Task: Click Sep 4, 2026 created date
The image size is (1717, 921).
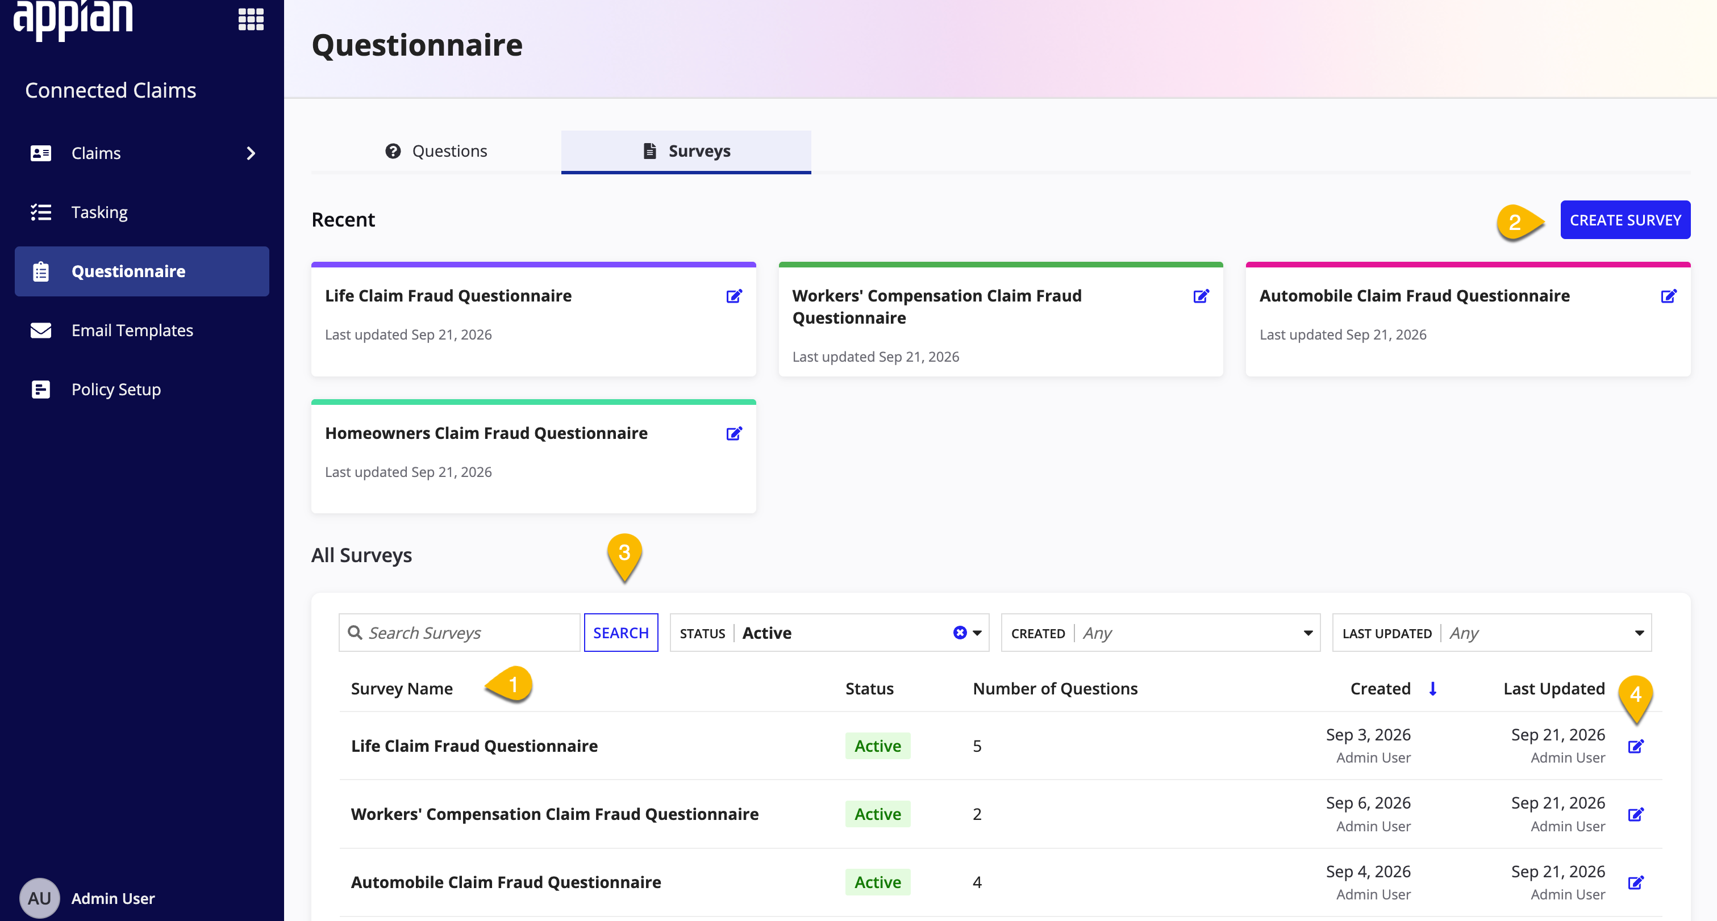Action: [1368, 872]
